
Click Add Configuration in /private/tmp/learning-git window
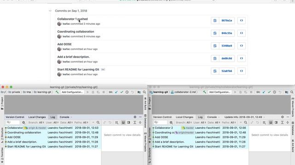pos(72,92)
